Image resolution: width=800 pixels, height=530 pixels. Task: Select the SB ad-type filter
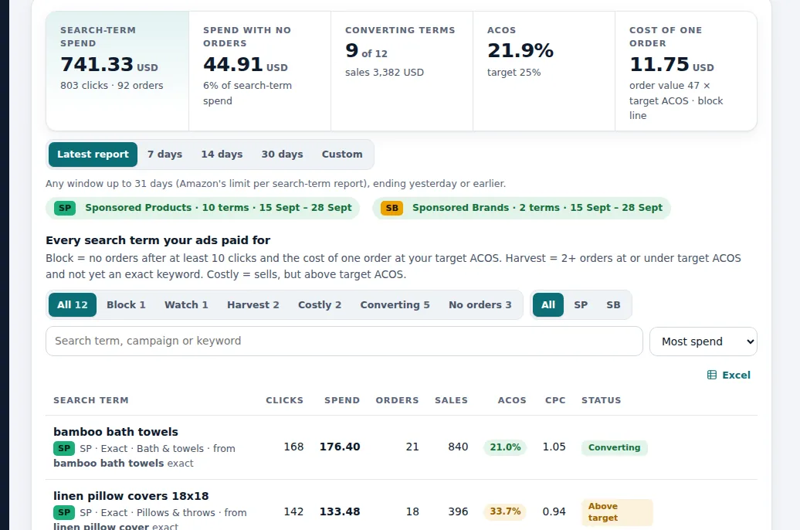613,305
